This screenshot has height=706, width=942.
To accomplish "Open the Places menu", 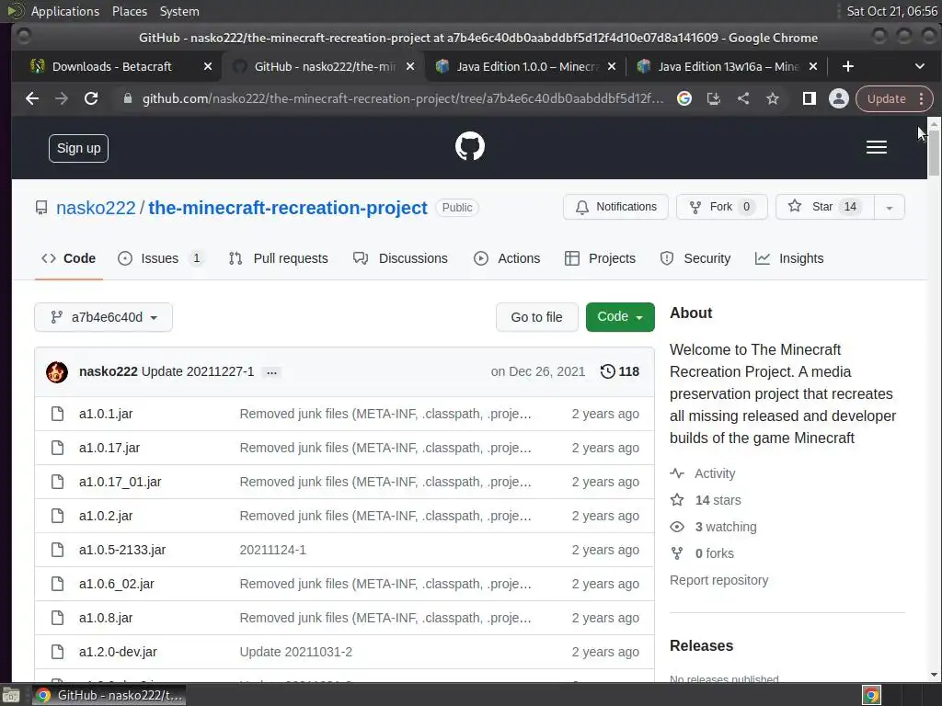I will pyautogui.click(x=129, y=11).
